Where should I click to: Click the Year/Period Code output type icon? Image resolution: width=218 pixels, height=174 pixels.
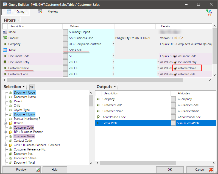[x=98, y=117]
